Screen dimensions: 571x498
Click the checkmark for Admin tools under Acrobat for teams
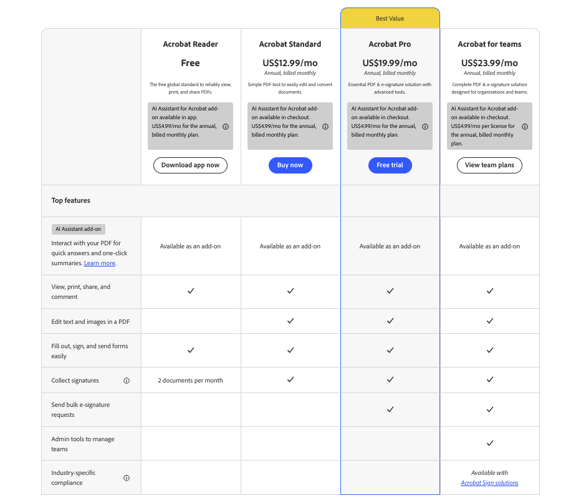coord(489,444)
